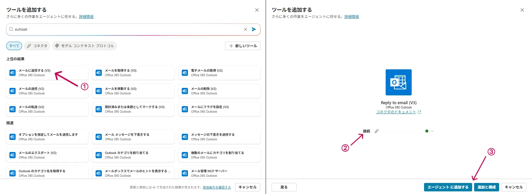Click the large Outlook logo for Reply to email (V3)
The height and width of the screenshot is (194, 532).
coord(399,82)
